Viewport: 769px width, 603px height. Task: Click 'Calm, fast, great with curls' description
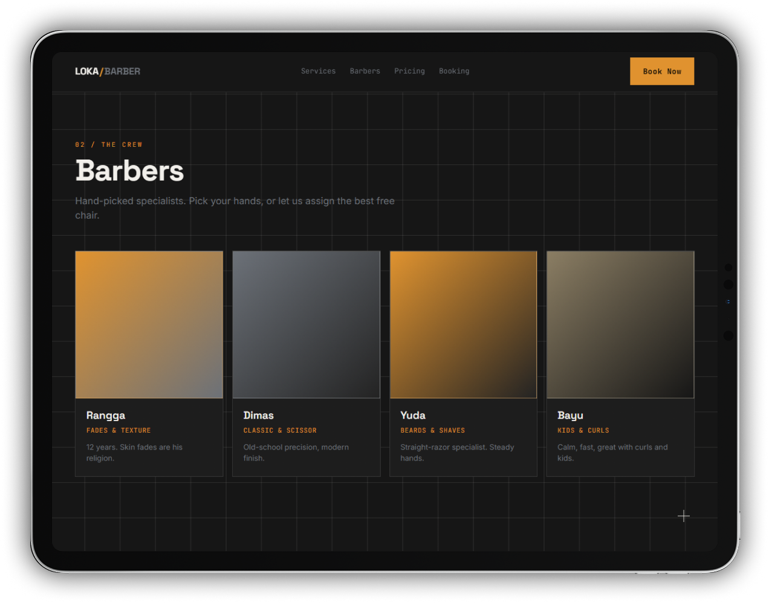pyautogui.click(x=612, y=453)
